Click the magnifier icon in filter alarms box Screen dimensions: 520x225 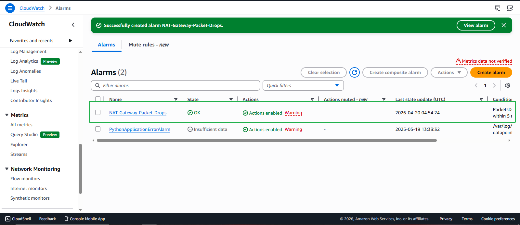[x=97, y=85]
